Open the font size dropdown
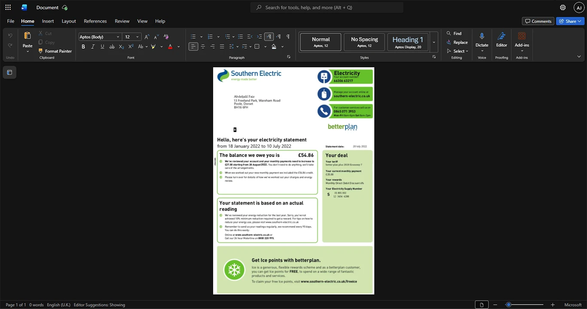The image size is (587, 309). [138, 37]
